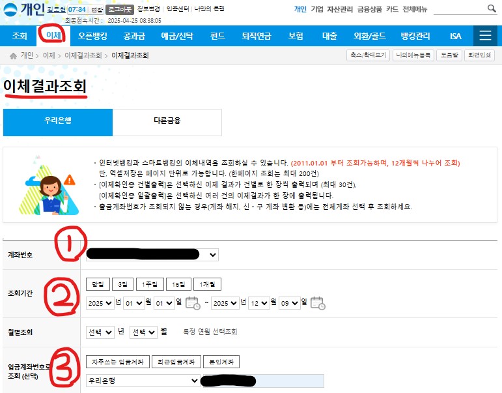Click the user name link near logo

click(x=57, y=10)
